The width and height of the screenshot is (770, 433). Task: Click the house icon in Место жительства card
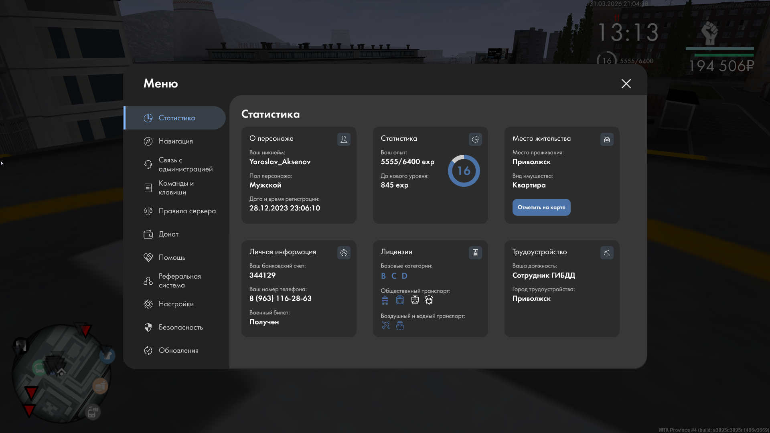607,139
